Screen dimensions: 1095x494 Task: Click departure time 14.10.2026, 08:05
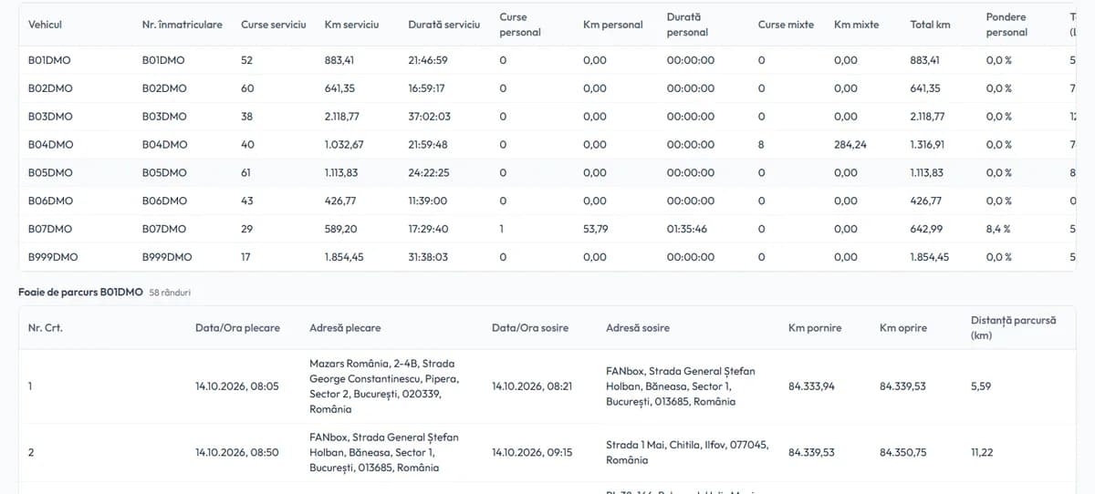[x=237, y=386]
